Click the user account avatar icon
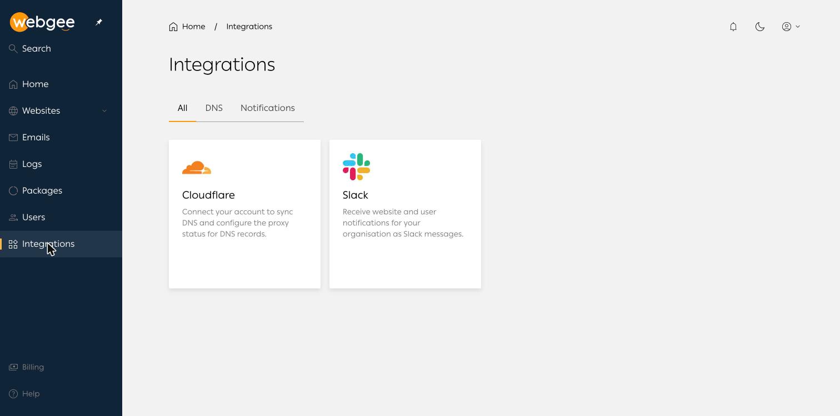 tap(787, 27)
